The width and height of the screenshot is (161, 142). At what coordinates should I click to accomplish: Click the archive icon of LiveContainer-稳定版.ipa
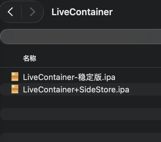[x=15, y=77]
